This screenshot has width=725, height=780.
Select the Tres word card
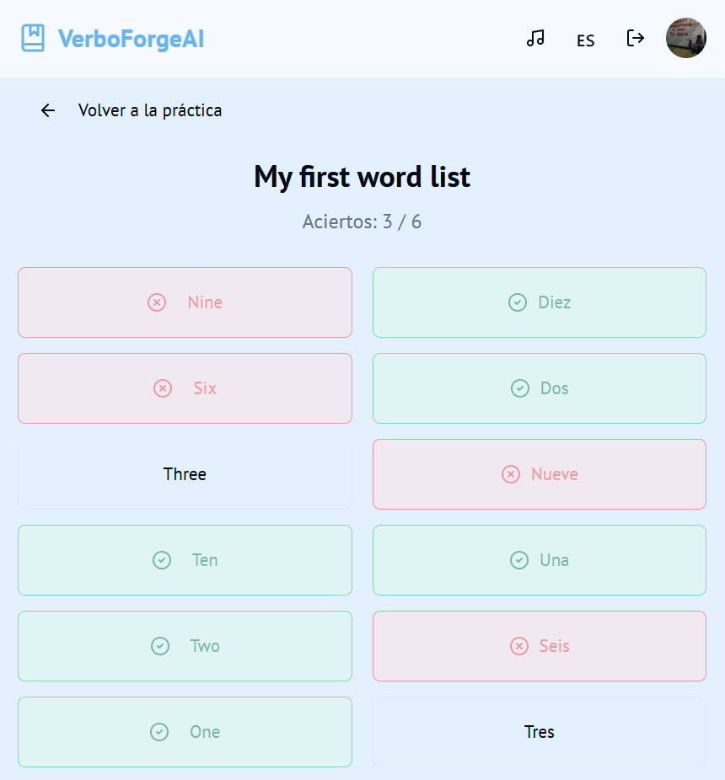[539, 732]
